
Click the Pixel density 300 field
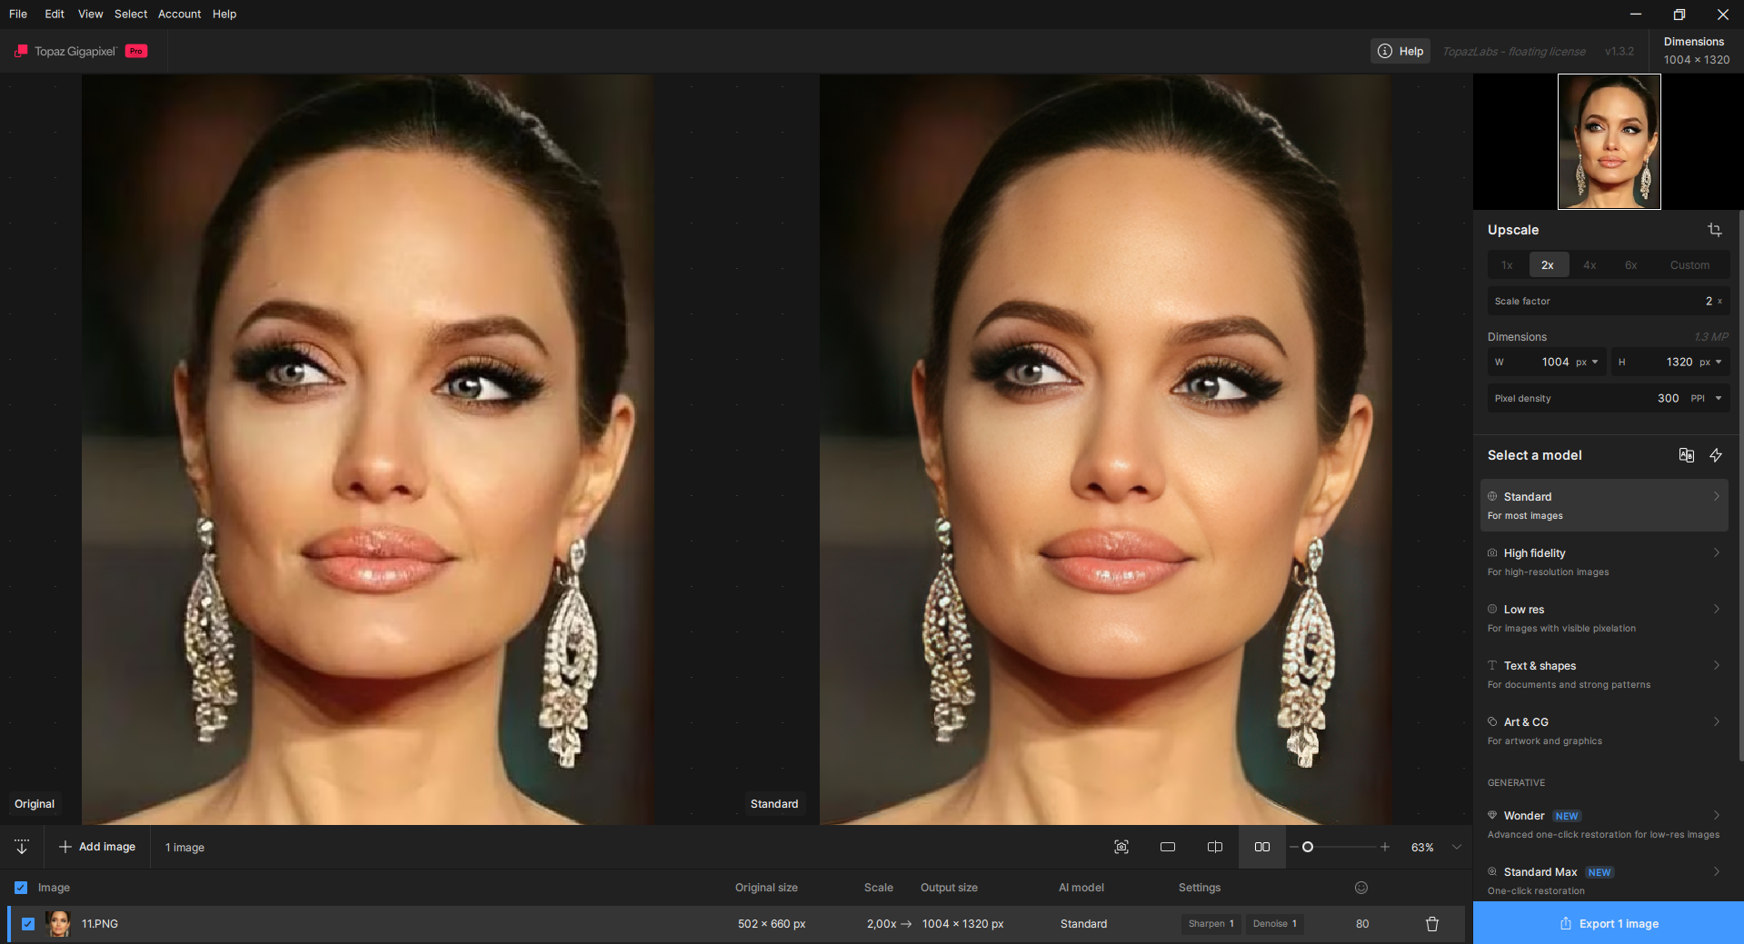(1609, 398)
